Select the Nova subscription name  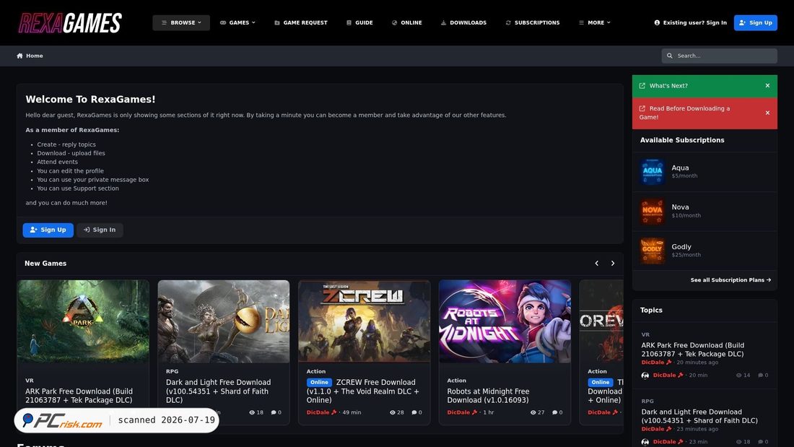(x=680, y=207)
